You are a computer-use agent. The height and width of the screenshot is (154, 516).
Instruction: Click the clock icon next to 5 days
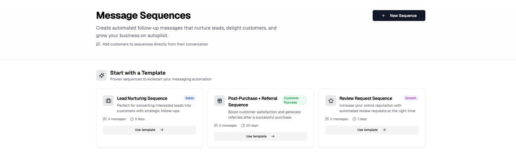132,119
